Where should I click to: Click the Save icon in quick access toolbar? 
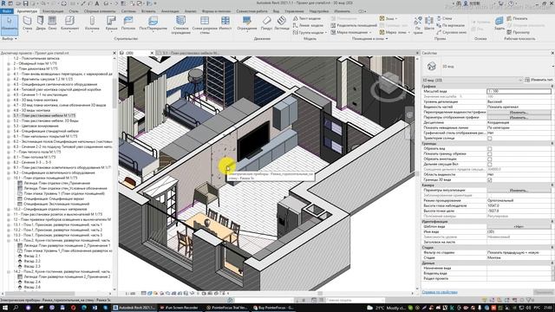(x=25, y=3)
